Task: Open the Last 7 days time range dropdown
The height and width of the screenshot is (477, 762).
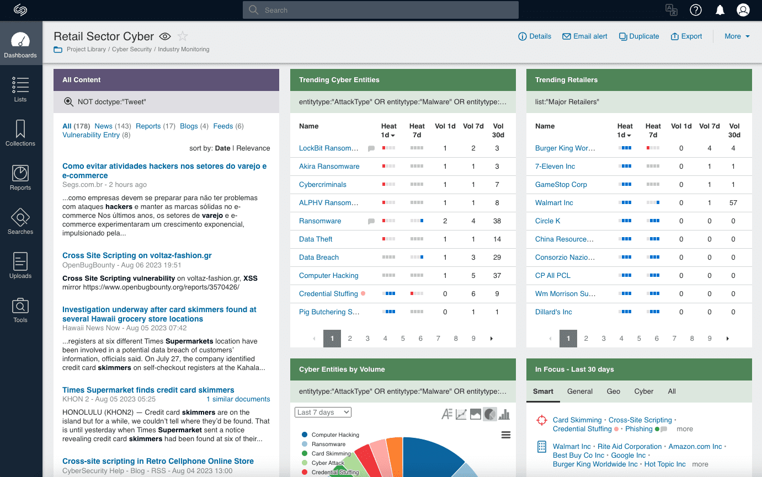Action: pyautogui.click(x=323, y=412)
